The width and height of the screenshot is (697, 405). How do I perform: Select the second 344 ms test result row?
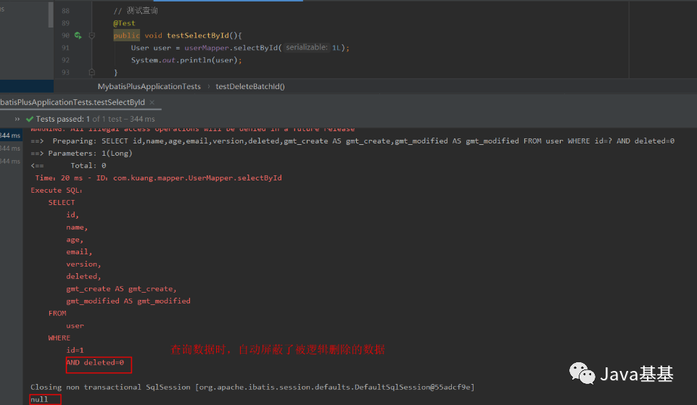point(9,148)
